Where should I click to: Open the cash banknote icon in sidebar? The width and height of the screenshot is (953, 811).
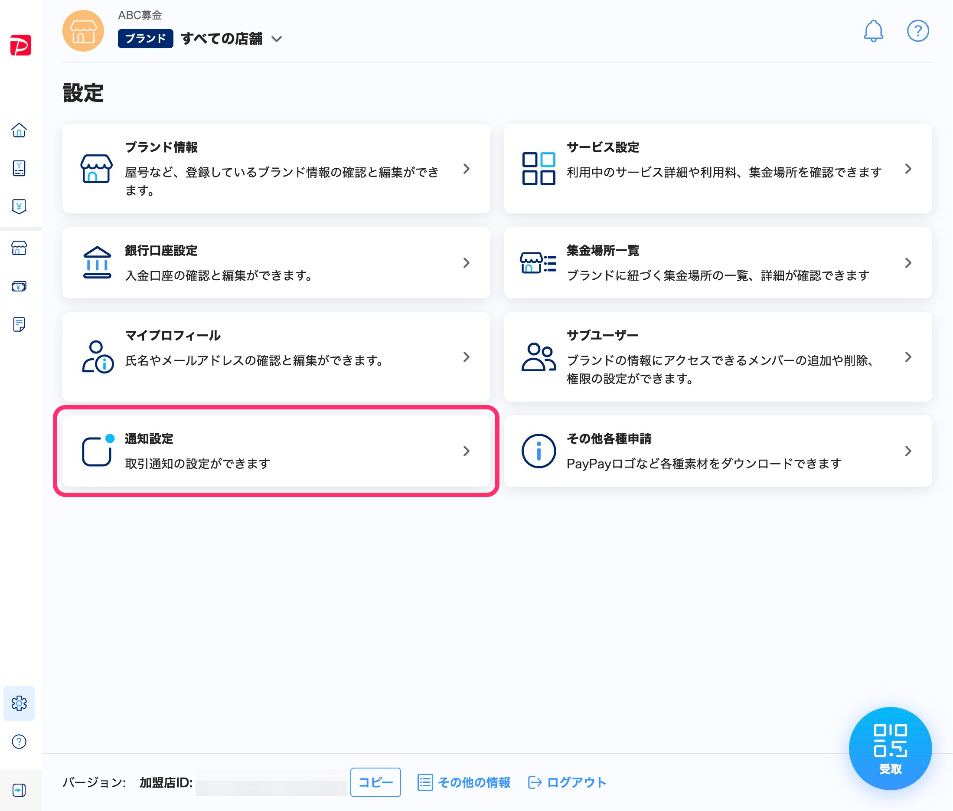point(19,286)
